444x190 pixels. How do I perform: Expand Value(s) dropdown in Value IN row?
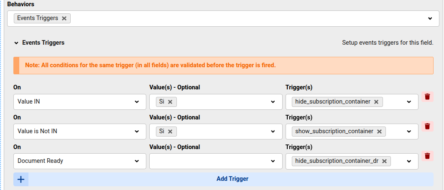click(x=273, y=101)
